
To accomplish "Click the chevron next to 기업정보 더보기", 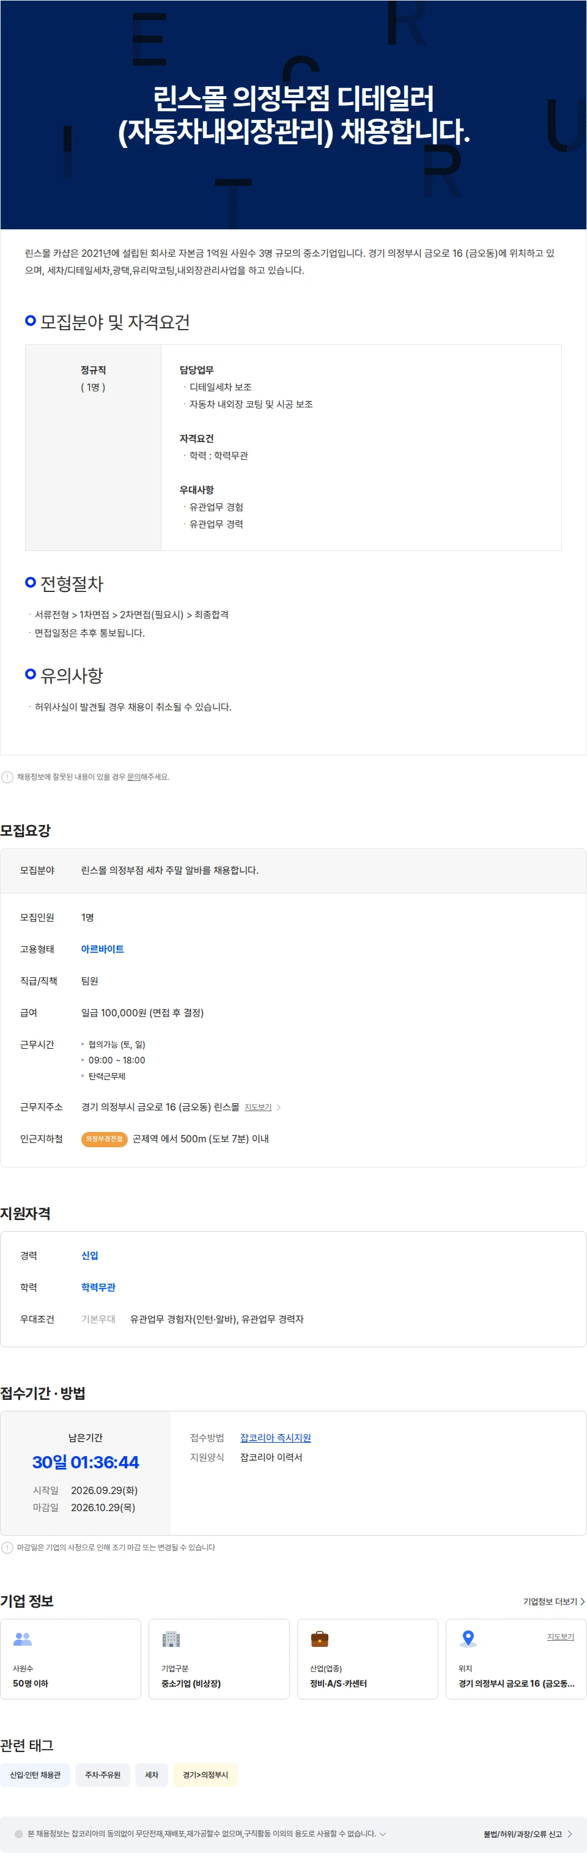I will [x=582, y=1601].
